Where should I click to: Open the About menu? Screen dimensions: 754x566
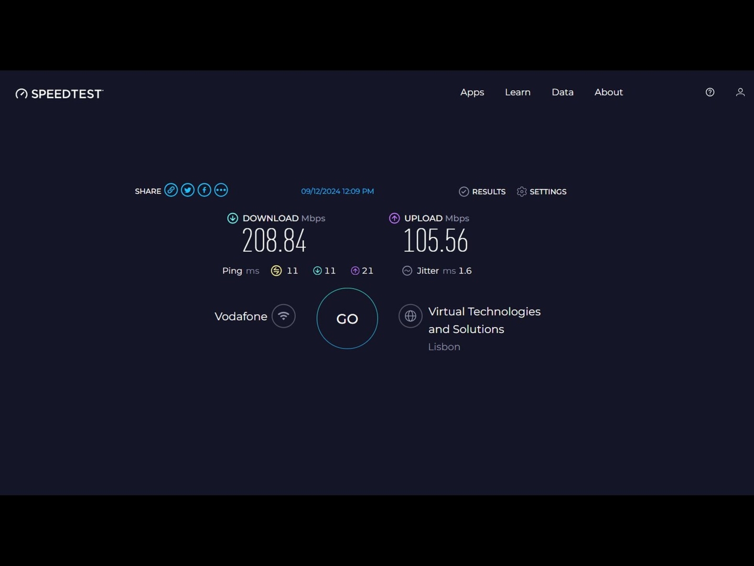pyautogui.click(x=608, y=92)
